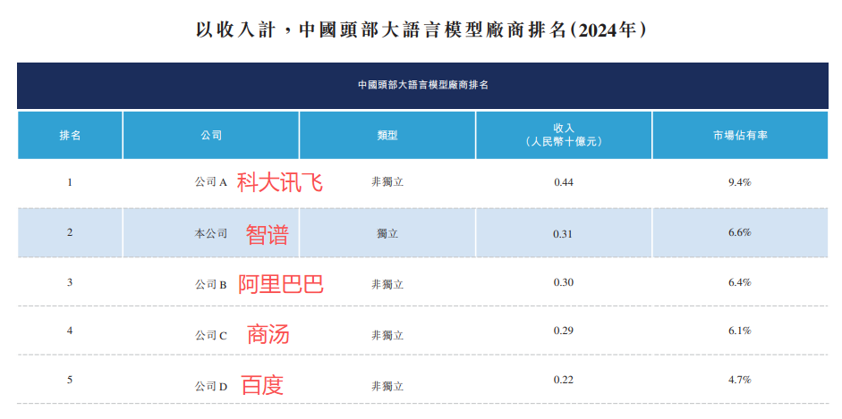Viewport: 842px width, 419px height.
Task: Click the red label '科大讯飞'
Action: (x=280, y=183)
